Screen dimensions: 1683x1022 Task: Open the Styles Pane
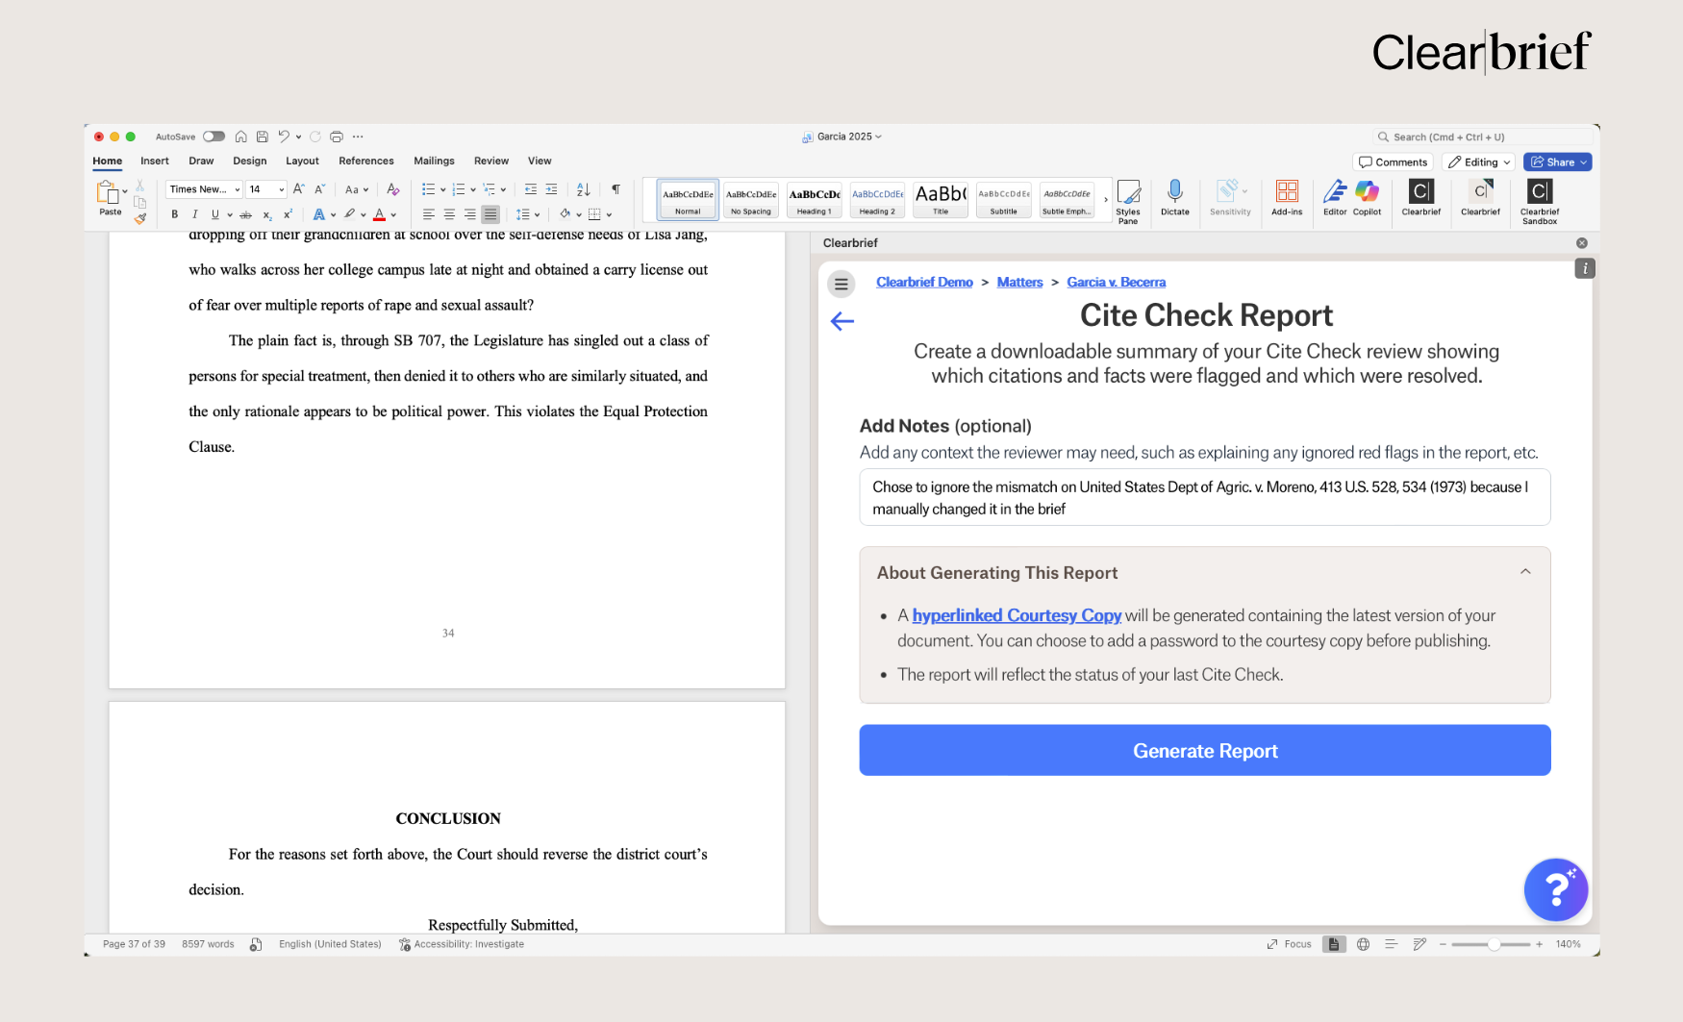(1128, 197)
